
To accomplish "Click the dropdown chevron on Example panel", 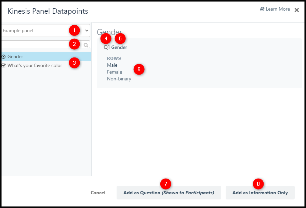I will tap(87, 30).
